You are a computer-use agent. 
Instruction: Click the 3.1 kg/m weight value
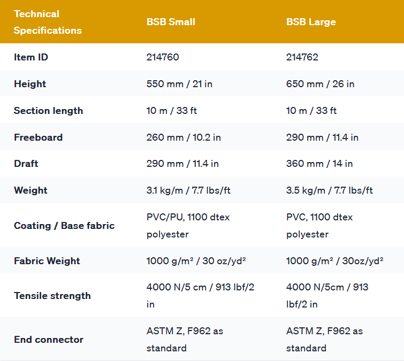click(188, 190)
